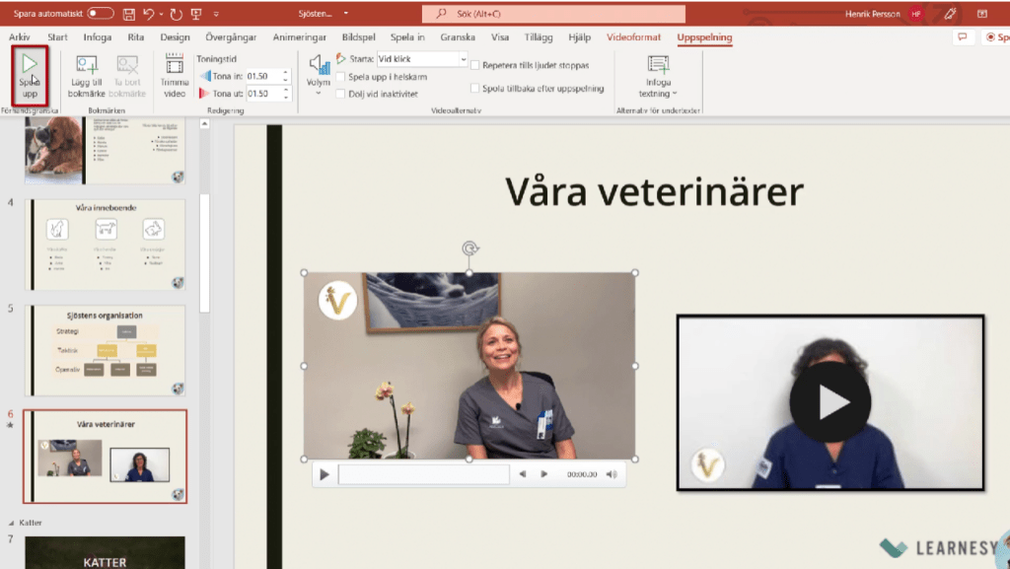Click the speaker icon on video control bar
This screenshot has height=569, width=1010.
coord(612,474)
